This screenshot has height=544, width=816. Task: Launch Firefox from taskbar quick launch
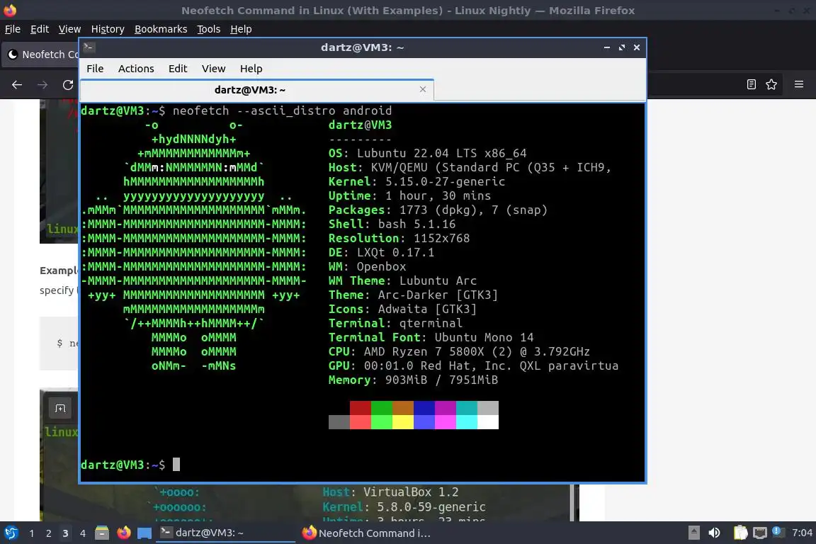tap(124, 533)
